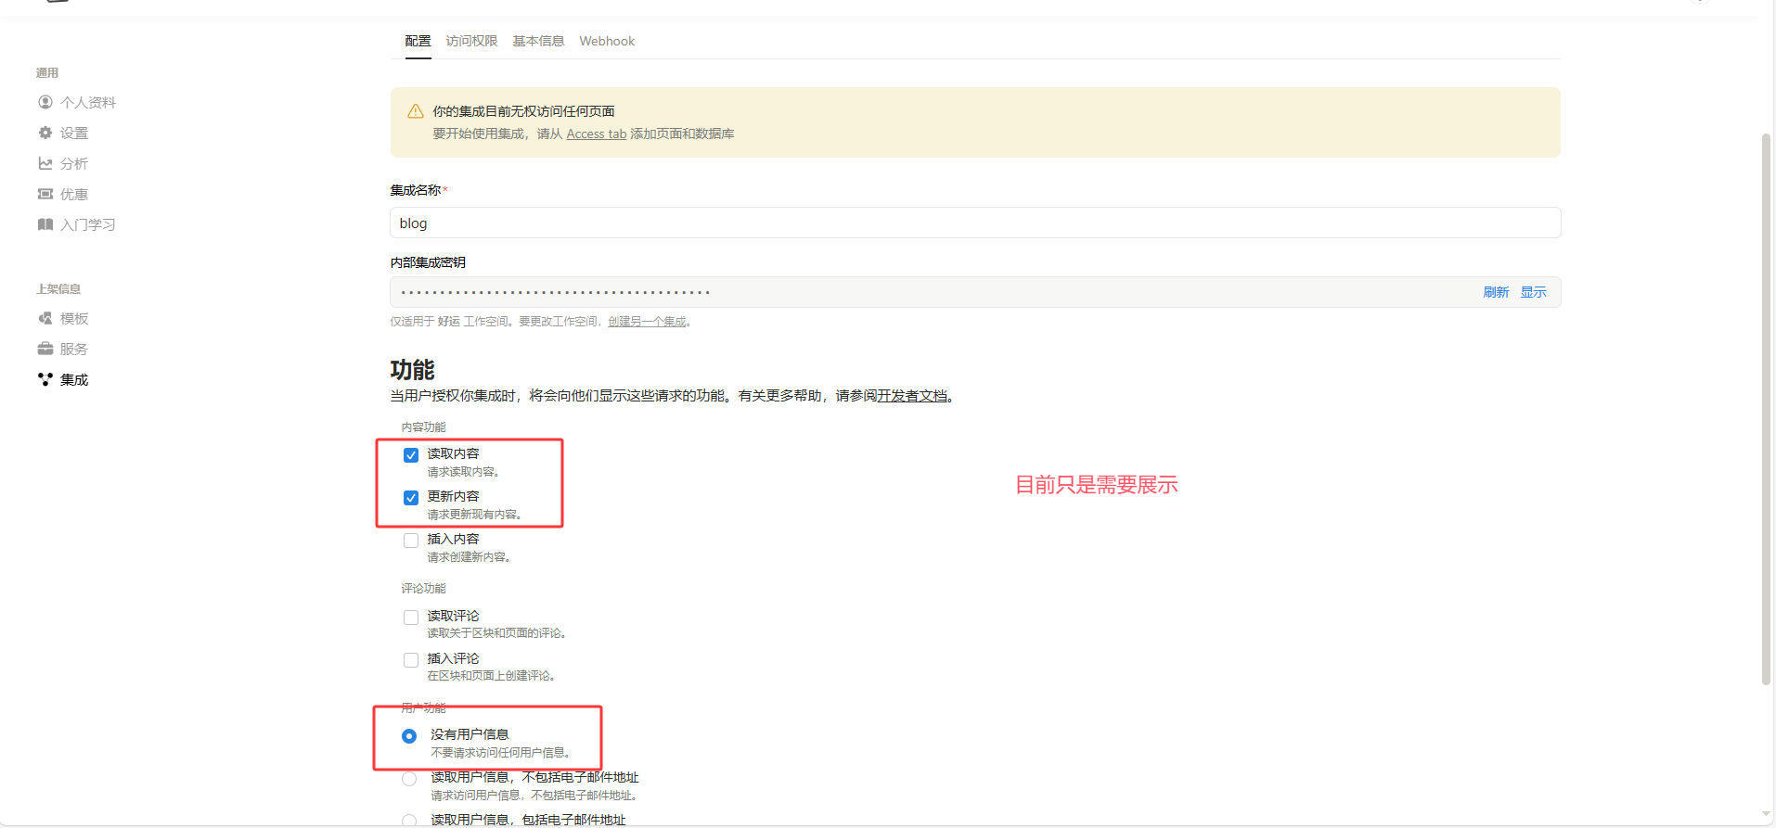This screenshot has height=828, width=1776.
Task: Open 服务 briefcase icon
Action: [45, 349]
